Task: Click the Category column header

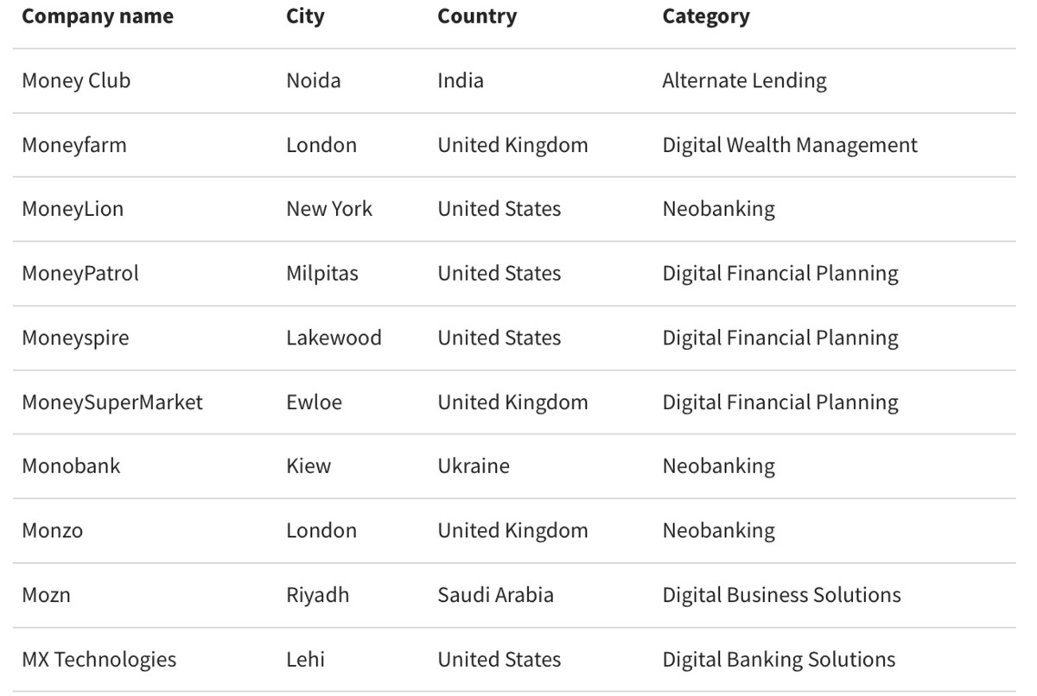Action: pos(705,16)
